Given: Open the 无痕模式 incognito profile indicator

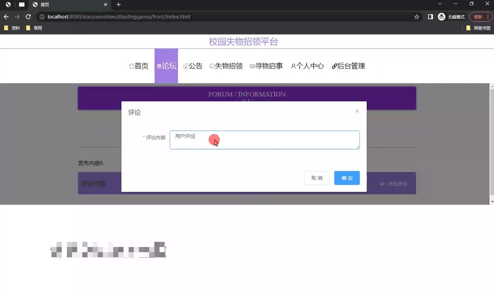Looking at the screenshot, I should click(x=451, y=16).
